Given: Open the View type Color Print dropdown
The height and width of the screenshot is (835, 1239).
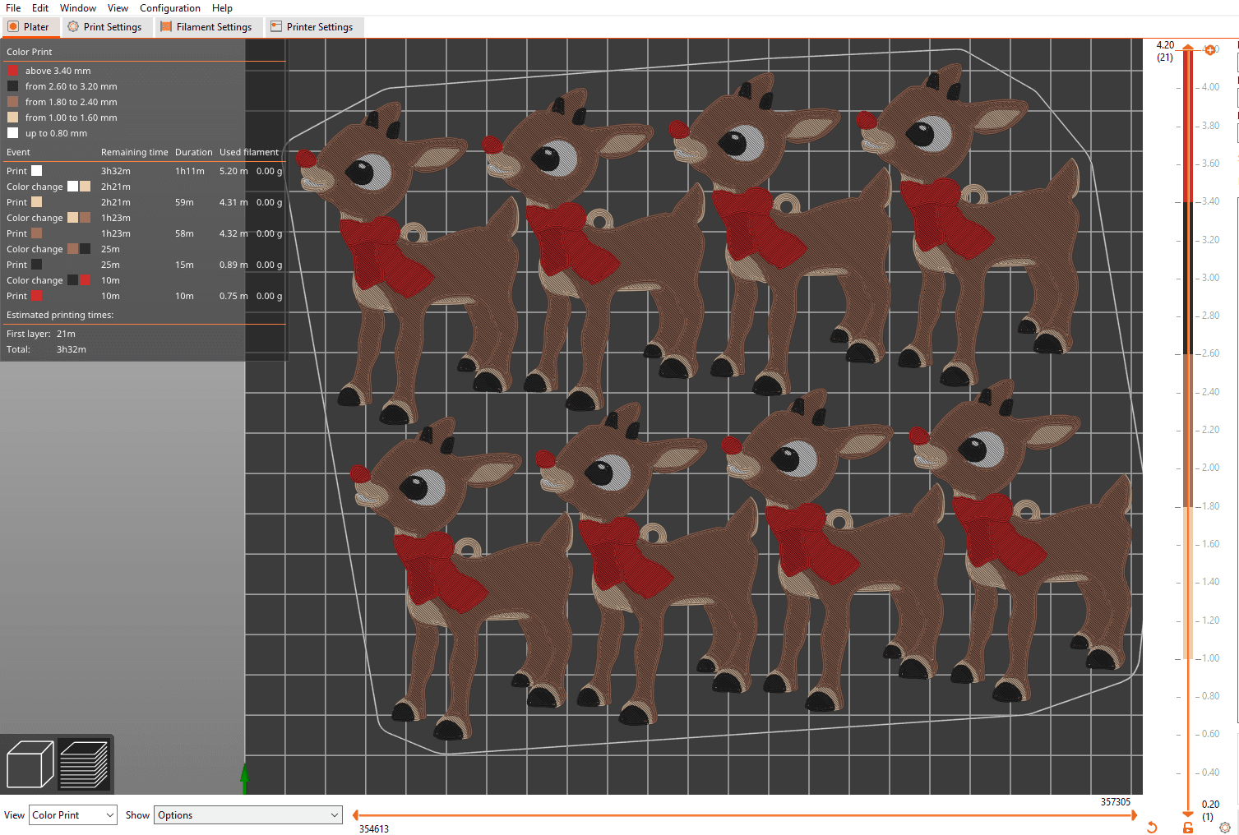Looking at the screenshot, I should (x=73, y=814).
